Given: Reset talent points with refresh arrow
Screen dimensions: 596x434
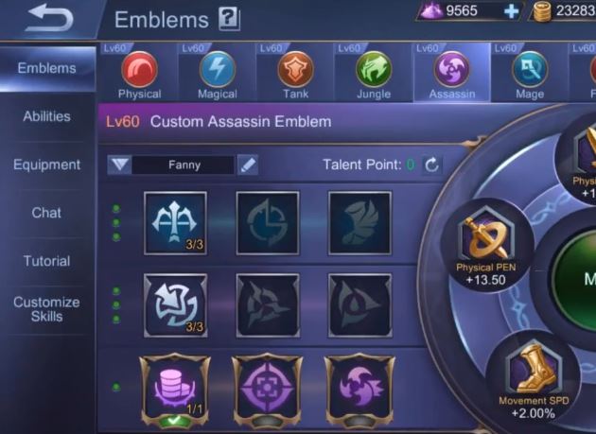Looking at the screenshot, I should [x=431, y=165].
